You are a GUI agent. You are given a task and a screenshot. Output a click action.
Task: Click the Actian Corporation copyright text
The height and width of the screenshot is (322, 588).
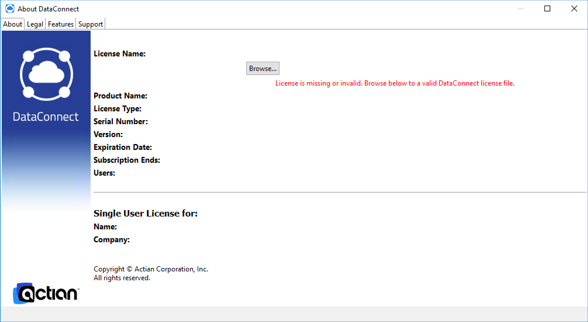[151, 269]
